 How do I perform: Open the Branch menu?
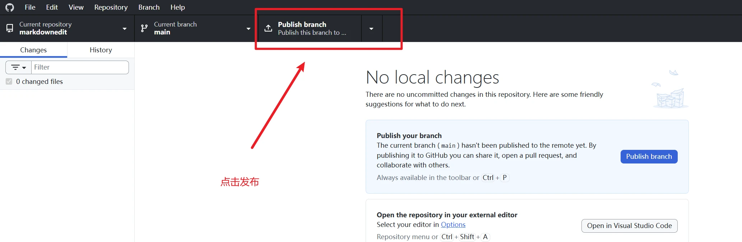pyautogui.click(x=149, y=8)
